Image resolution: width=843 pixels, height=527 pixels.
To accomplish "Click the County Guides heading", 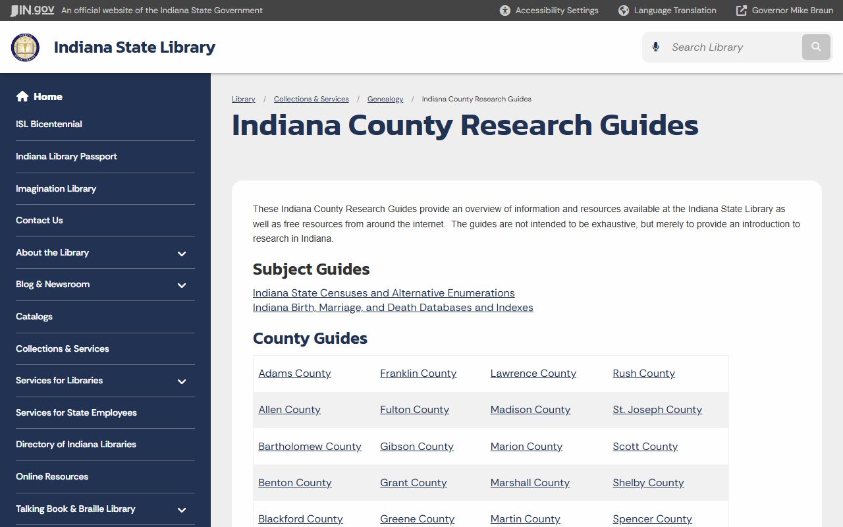I will point(310,339).
